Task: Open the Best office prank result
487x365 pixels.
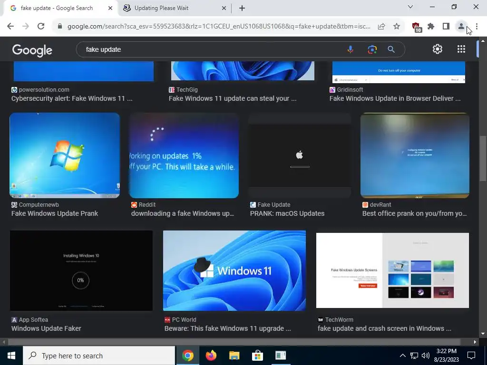Action: point(414,213)
